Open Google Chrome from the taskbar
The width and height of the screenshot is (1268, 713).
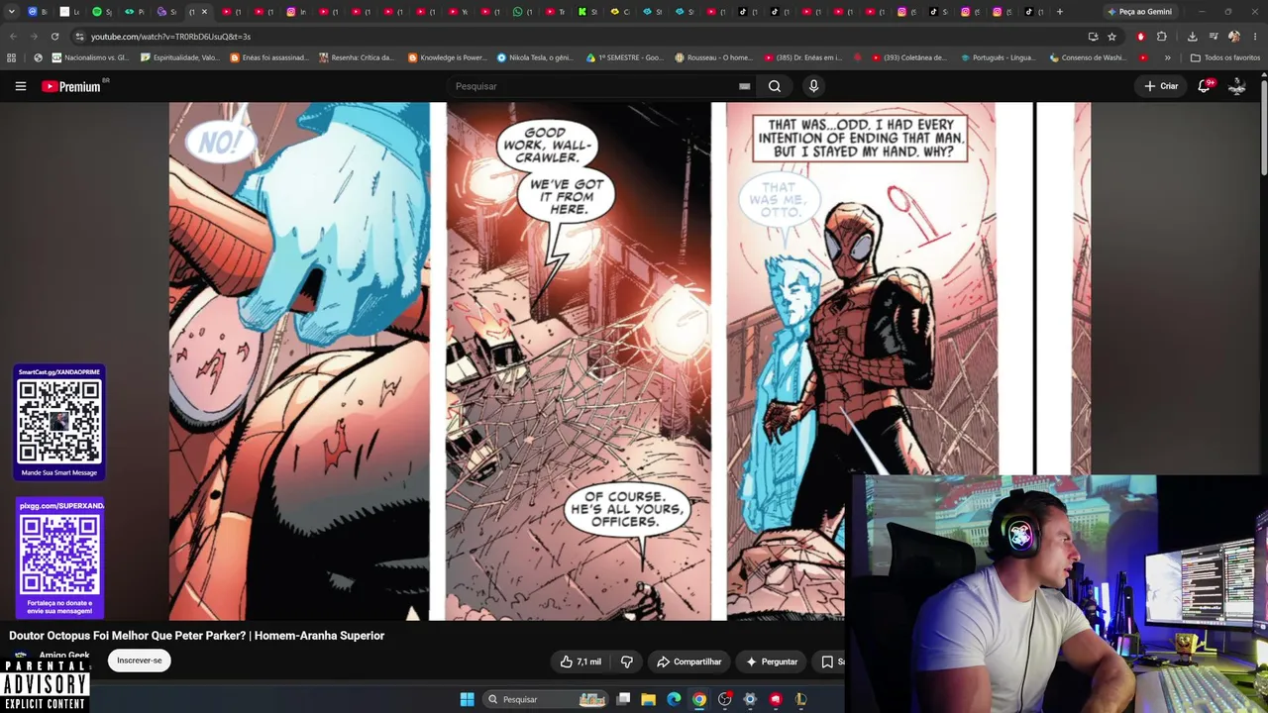699,699
